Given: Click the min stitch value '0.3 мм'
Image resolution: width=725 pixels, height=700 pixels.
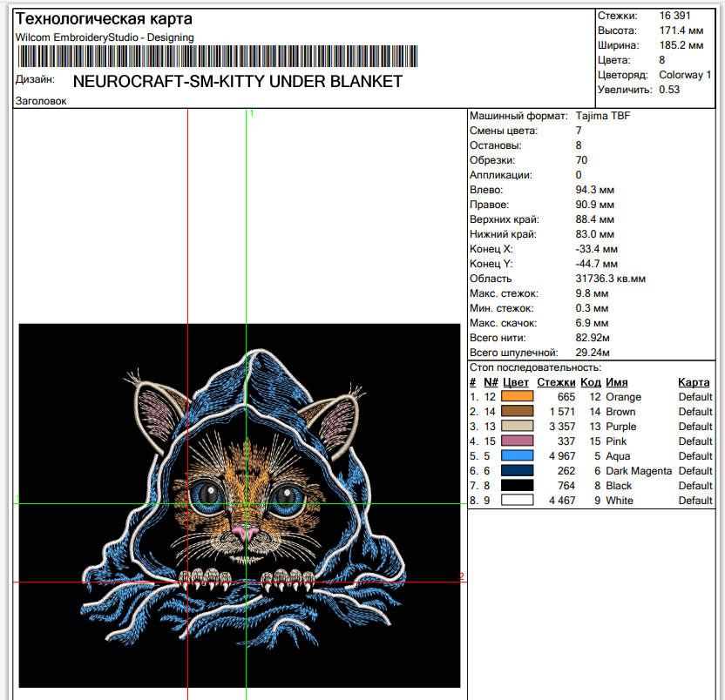Looking at the screenshot, I should pyautogui.click(x=592, y=308).
